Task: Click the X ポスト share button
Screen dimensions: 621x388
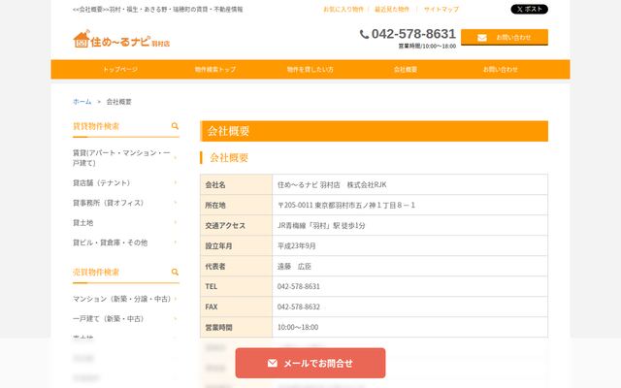Action: pyautogui.click(x=529, y=9)
